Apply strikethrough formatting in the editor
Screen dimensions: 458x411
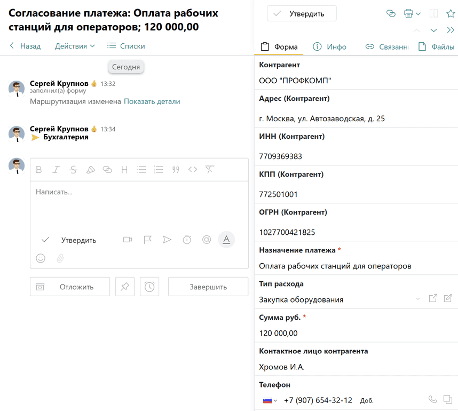pyautogui.click(x=73, y=170)
